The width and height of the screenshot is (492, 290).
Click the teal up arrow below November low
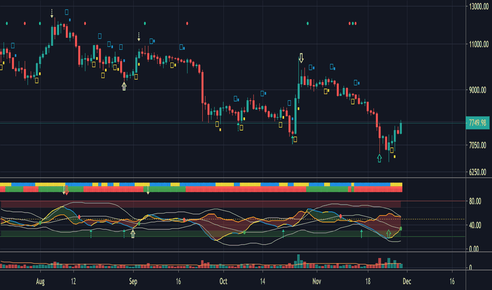tap(380, 158)
